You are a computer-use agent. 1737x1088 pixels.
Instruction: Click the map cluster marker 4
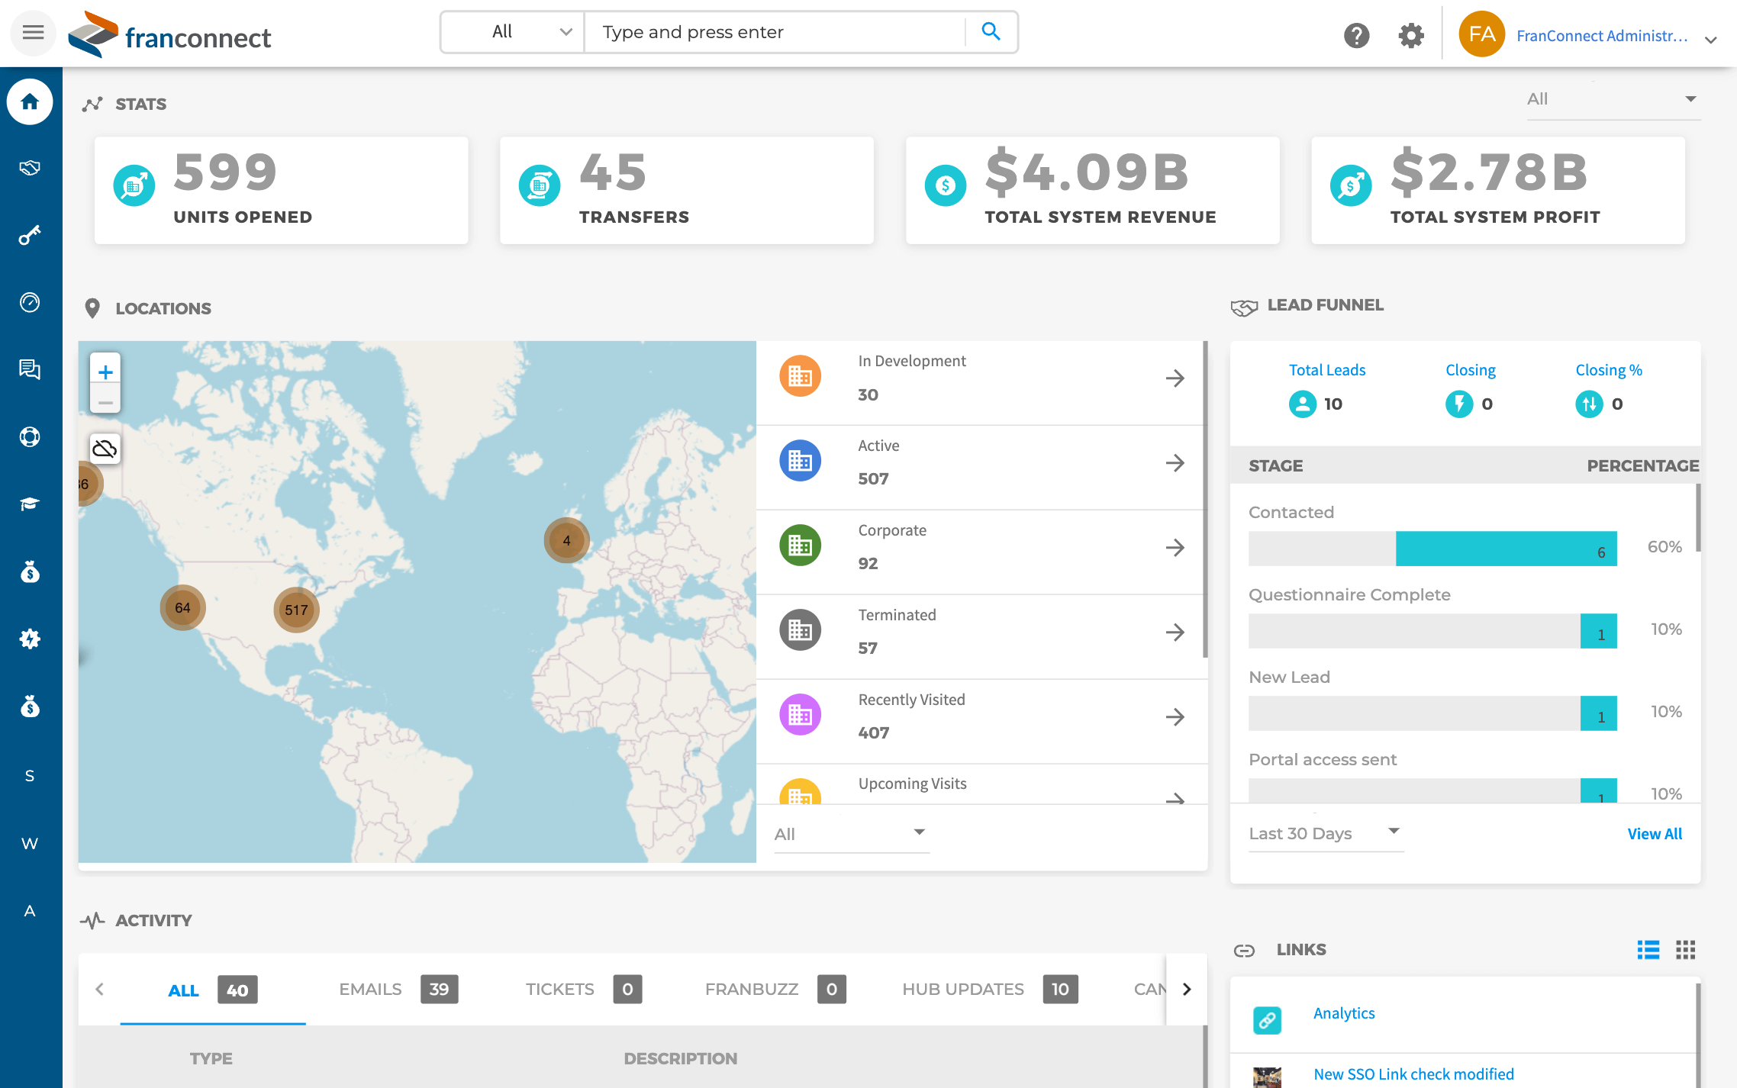pos(566,540)
